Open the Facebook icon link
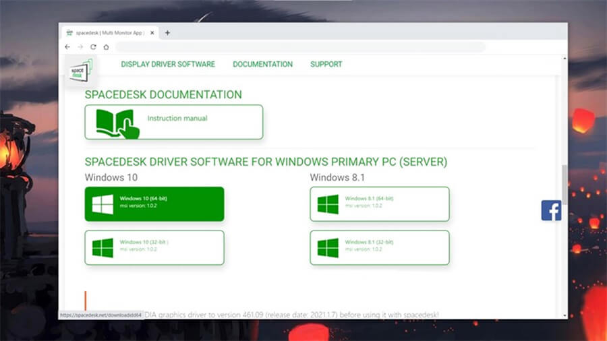 [551, 211]
